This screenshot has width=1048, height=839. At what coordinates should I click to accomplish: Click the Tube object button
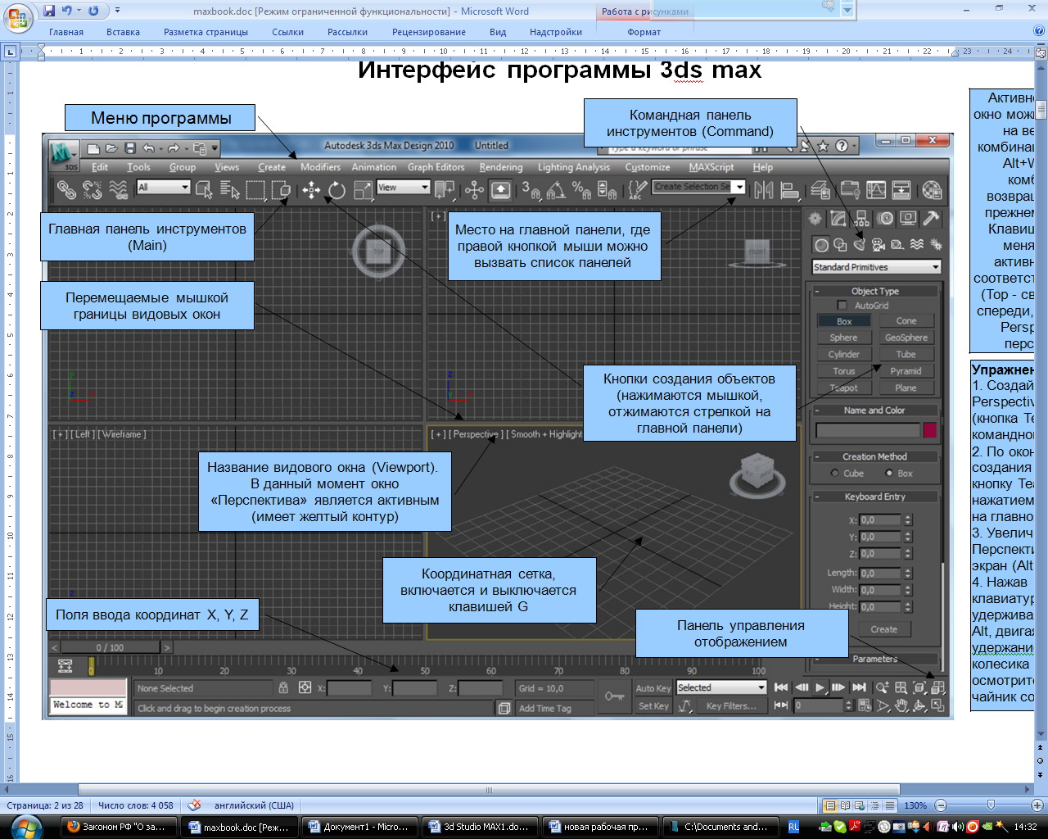pos(906,355)
